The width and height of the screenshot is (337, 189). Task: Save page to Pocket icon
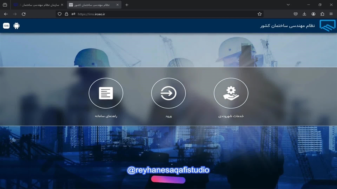pyautogui.click(x=296, y=14)
